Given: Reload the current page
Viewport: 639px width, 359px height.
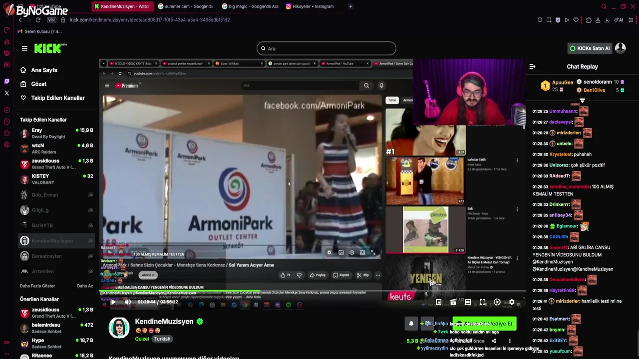Looking at the screenshot, I should tap(38, 20).
